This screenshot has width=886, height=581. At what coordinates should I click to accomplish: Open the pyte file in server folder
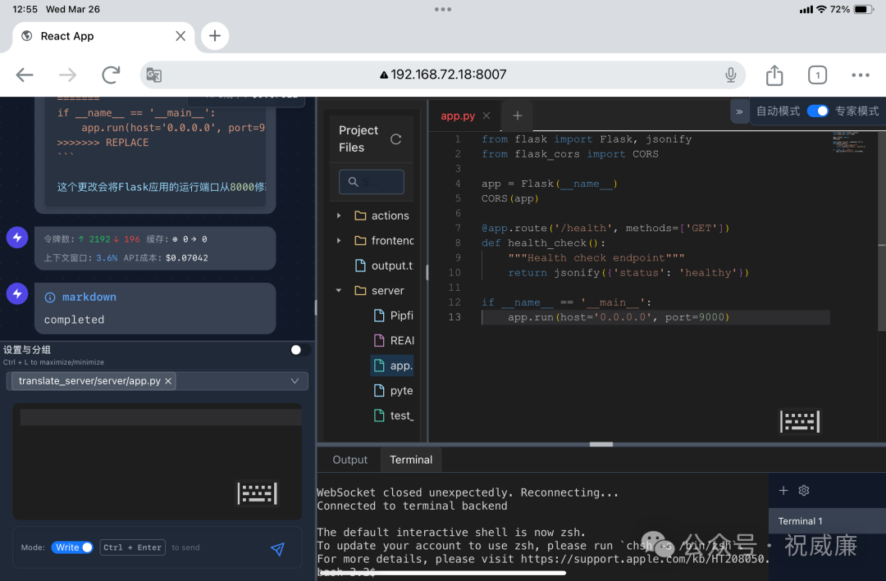coord(393,391)
